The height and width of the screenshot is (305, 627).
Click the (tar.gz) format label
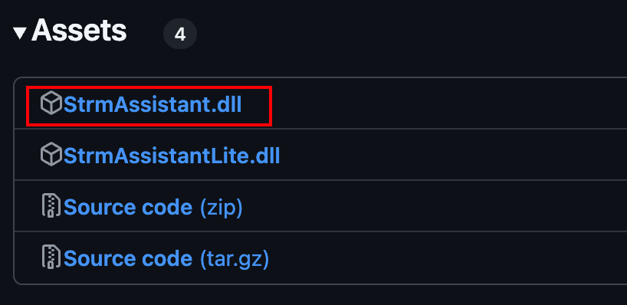pos(235,259)
